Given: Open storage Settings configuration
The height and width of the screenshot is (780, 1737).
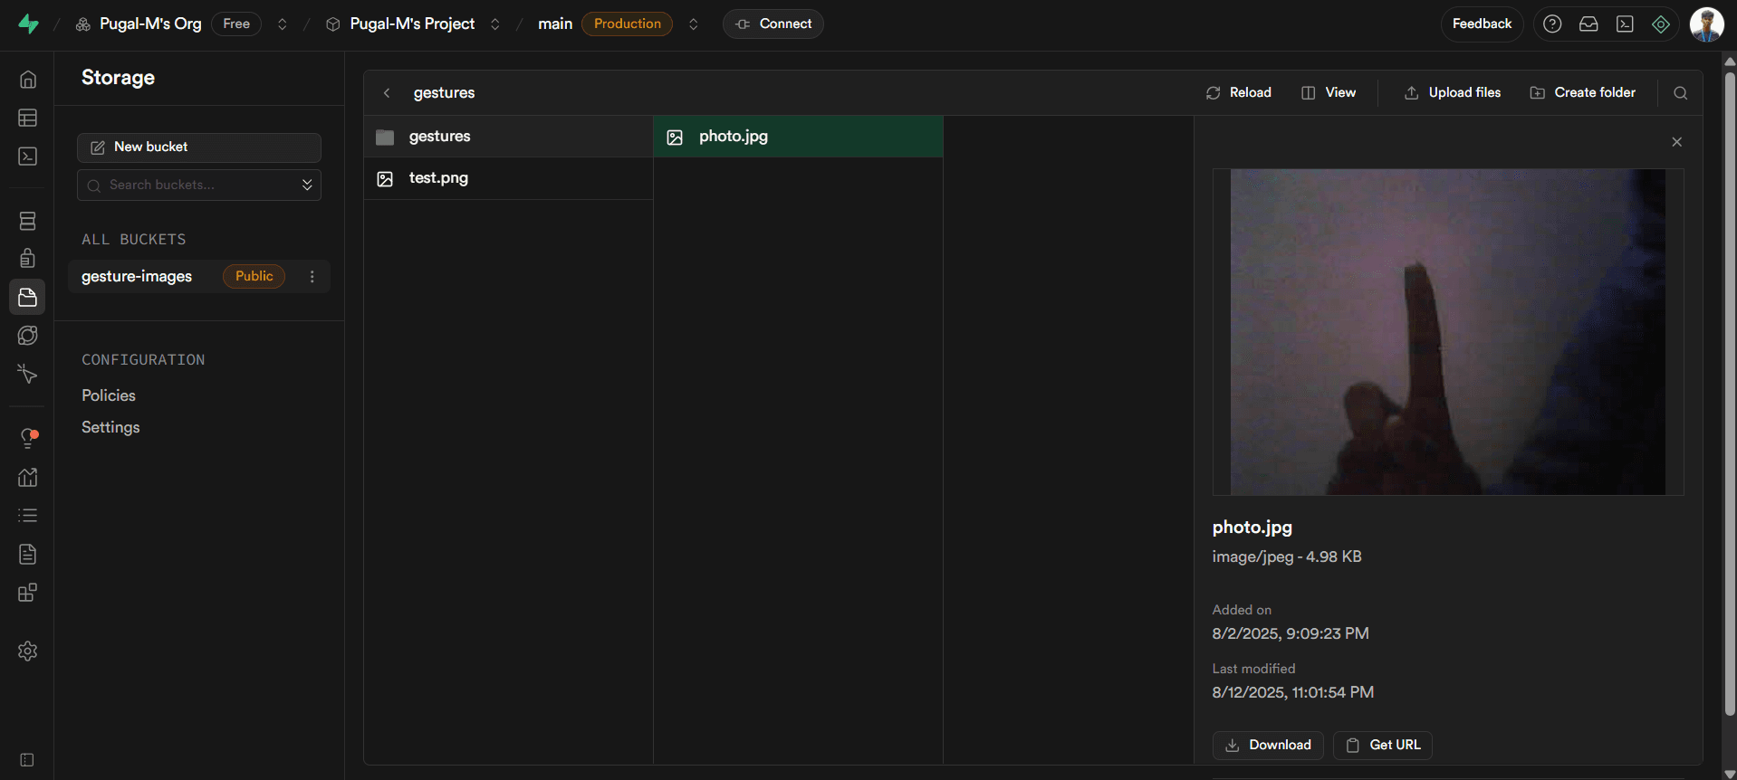Looking at the screenshot, I should (x=110, y=427).
